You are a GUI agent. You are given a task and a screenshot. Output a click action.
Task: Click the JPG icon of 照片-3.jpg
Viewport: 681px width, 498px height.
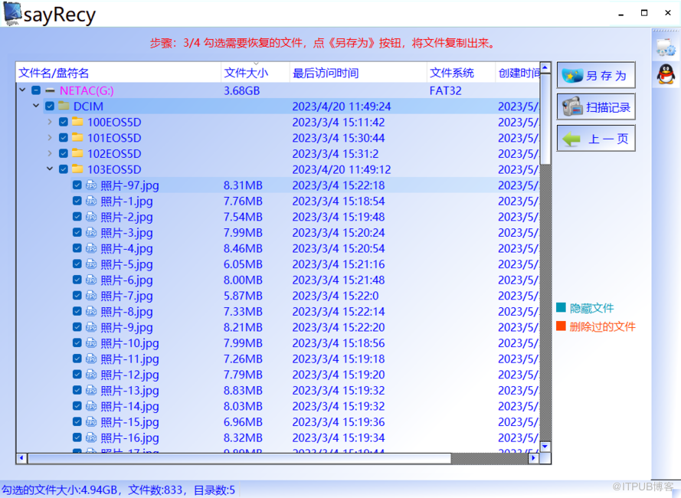(x=91, y=232)
